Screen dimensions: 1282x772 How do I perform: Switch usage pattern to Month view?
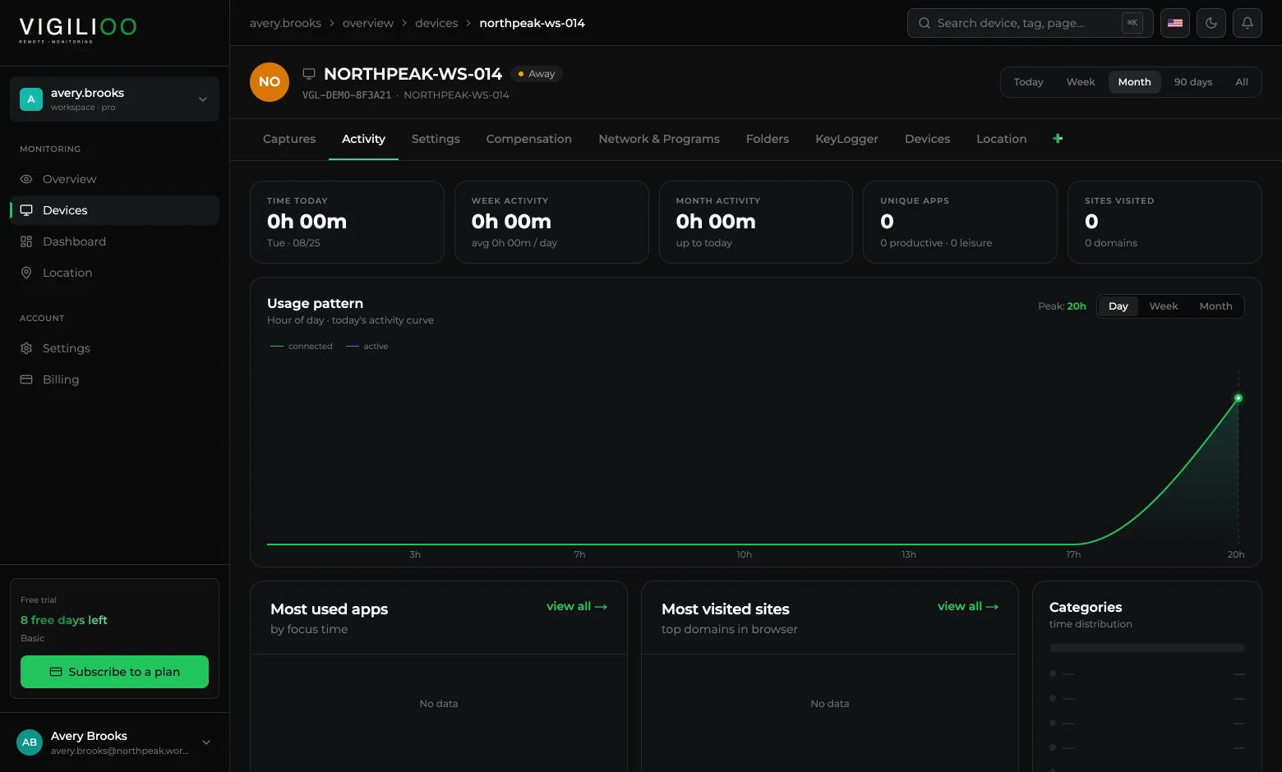pos(1215,306)
